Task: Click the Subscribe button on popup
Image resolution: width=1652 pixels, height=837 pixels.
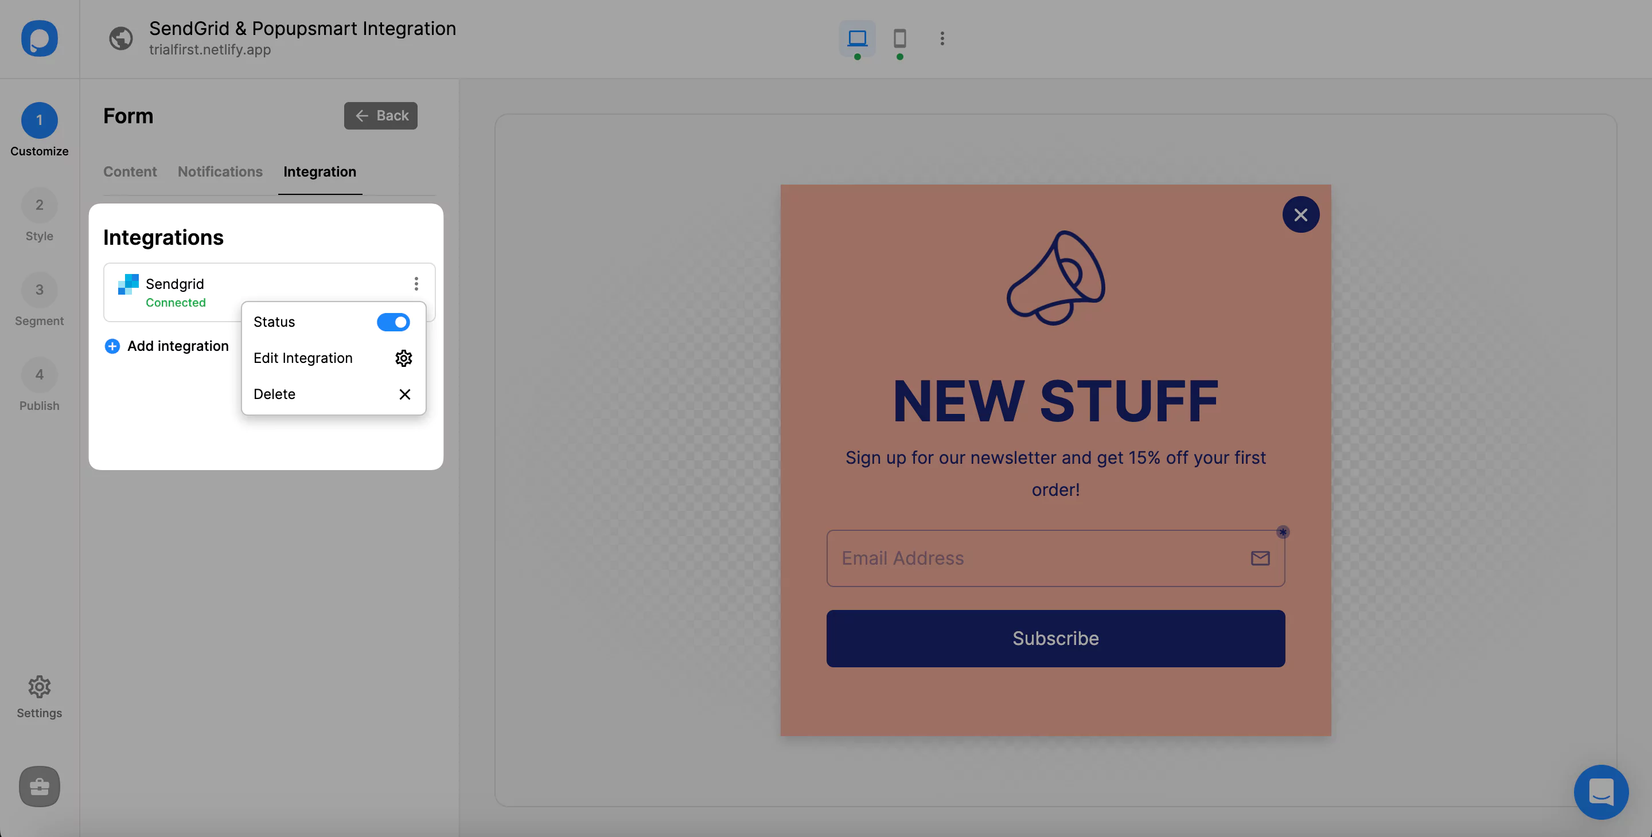Action: click(x=1055, y=637)
